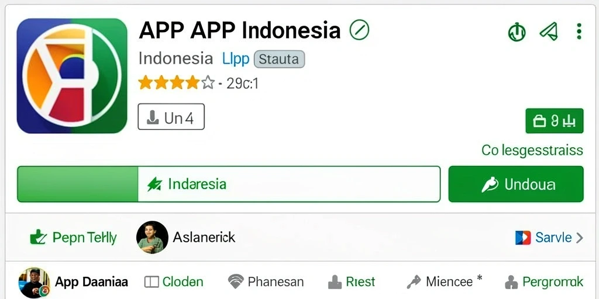Switch to the Cloden tab
Viewport: 599px width, 299px height.
pyautogui.click(x=174, y=282)
